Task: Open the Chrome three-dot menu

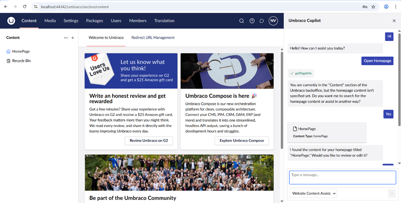Action: (395, 7)
